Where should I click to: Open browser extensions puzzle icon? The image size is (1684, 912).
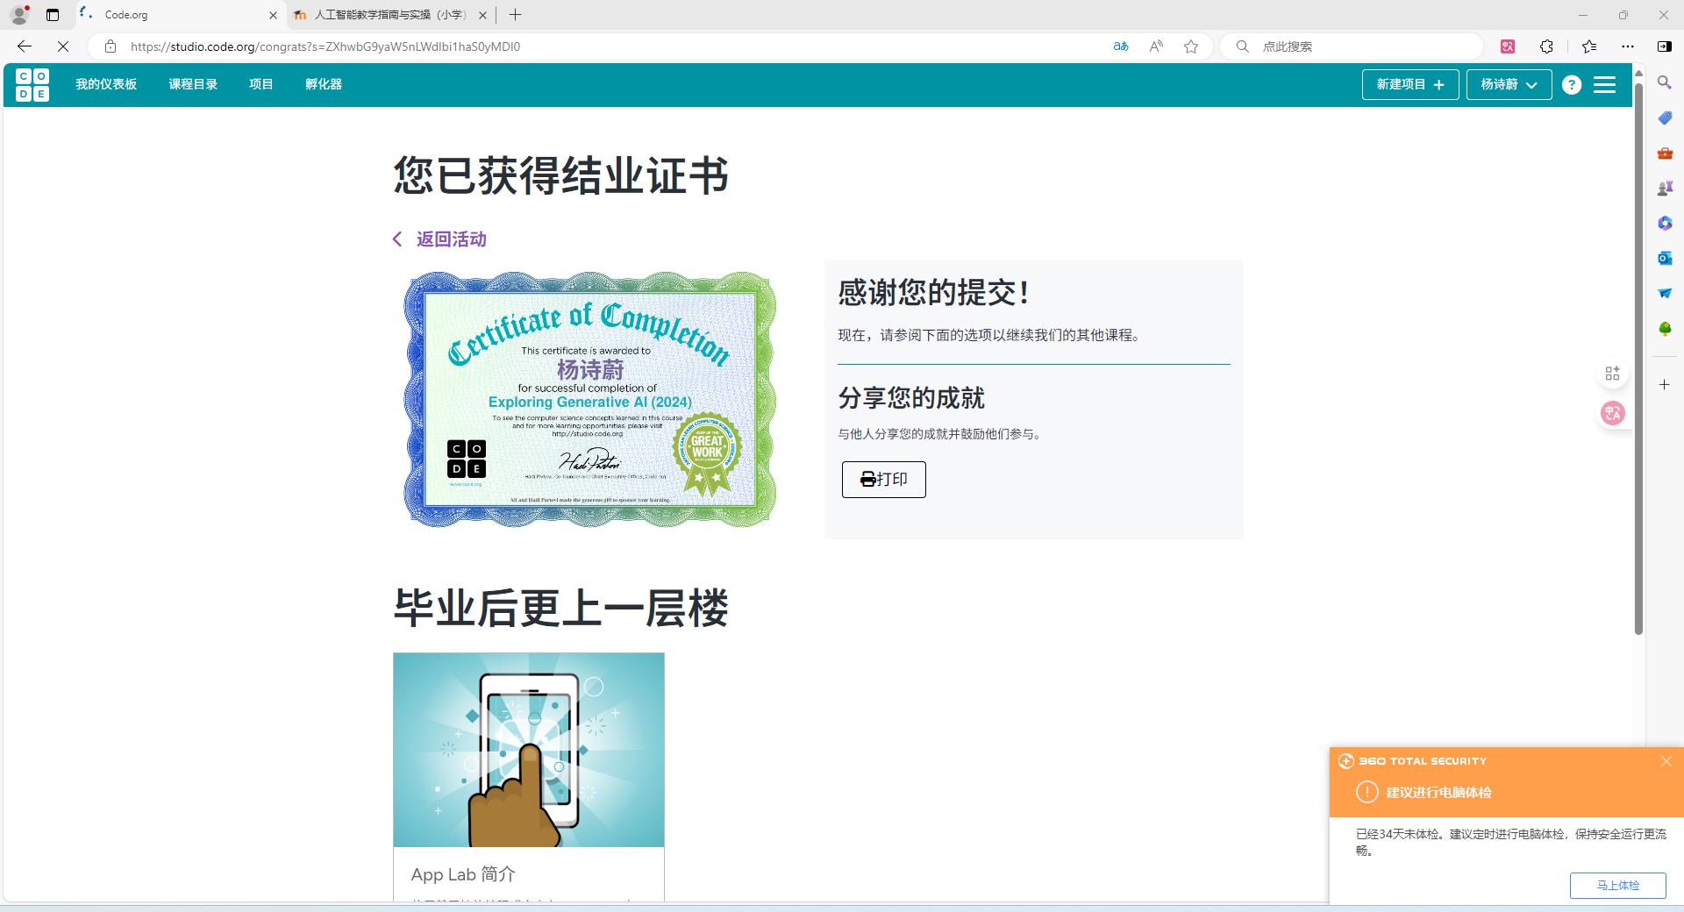click(1546, 46)
